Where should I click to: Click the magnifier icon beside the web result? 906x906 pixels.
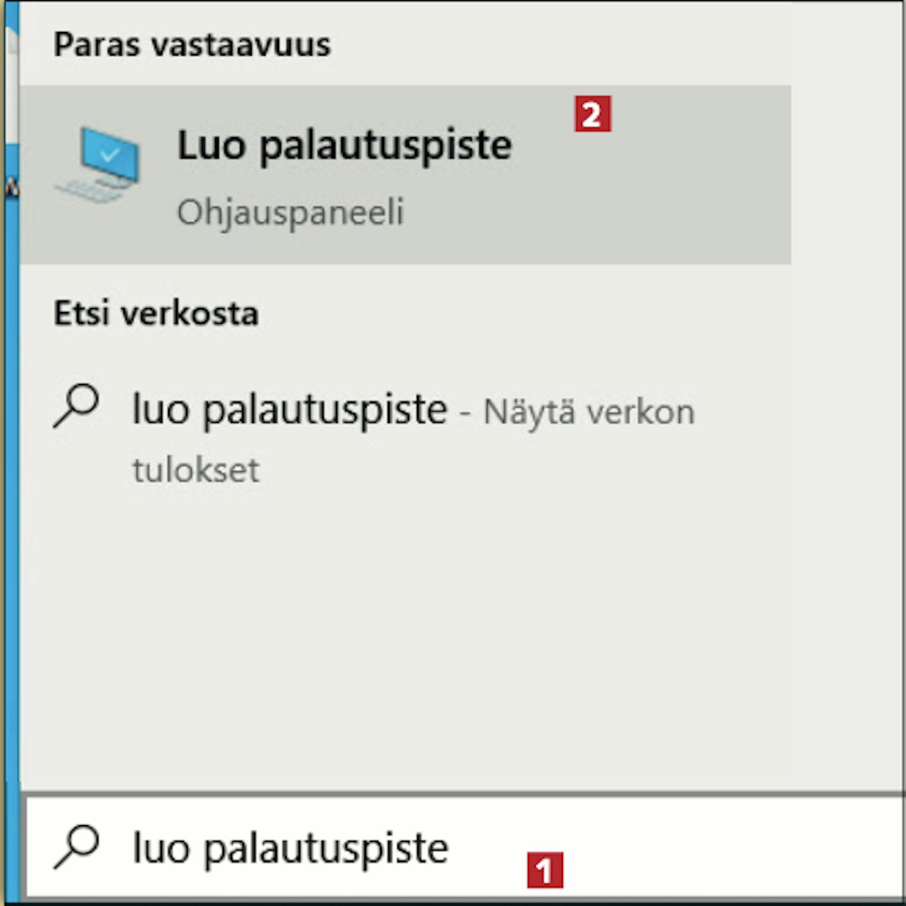point(76,405)
